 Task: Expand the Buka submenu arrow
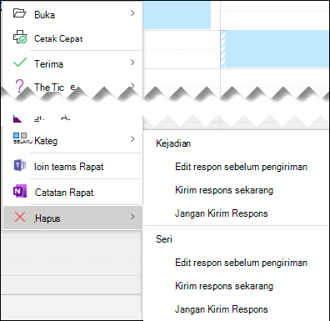[132, 13]
